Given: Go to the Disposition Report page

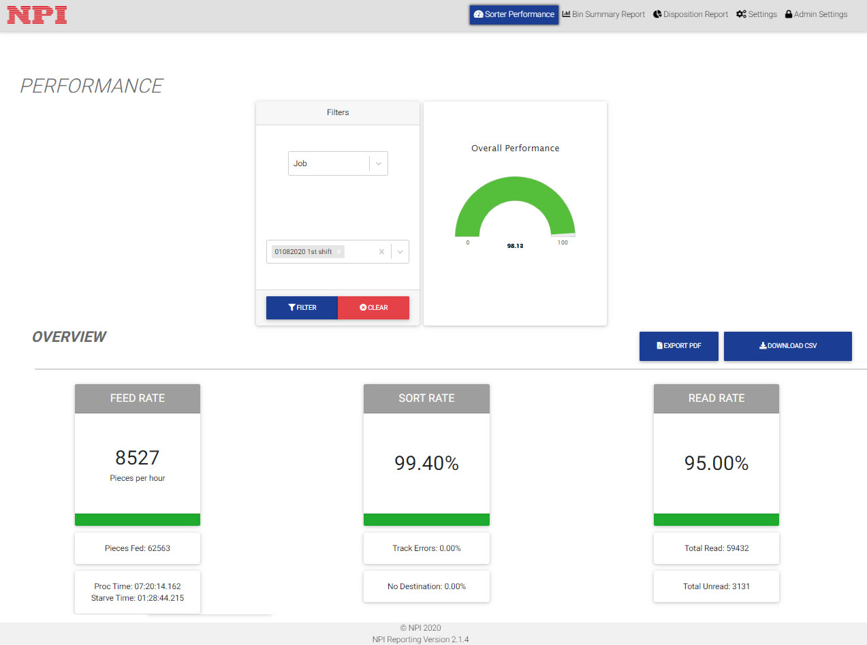Looking at the screenshot, I should [695, 14].
